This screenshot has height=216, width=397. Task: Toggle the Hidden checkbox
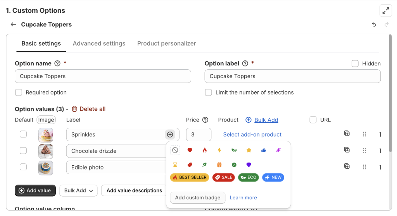(x=355, y=63)
